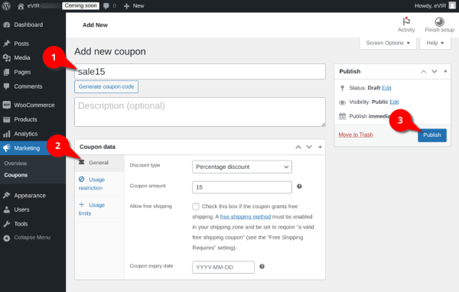Toggle Publish panel collapse triangle
The image size is (459, 292).
click(x=445, y=71)
